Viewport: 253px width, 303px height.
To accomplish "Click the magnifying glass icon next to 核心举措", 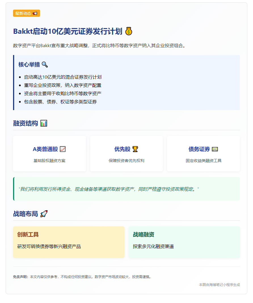I will 45,64.
